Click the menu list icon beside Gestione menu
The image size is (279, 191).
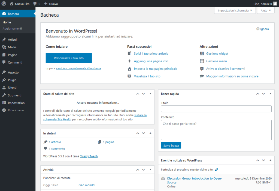pyautogui.click(x=202, y=61)
